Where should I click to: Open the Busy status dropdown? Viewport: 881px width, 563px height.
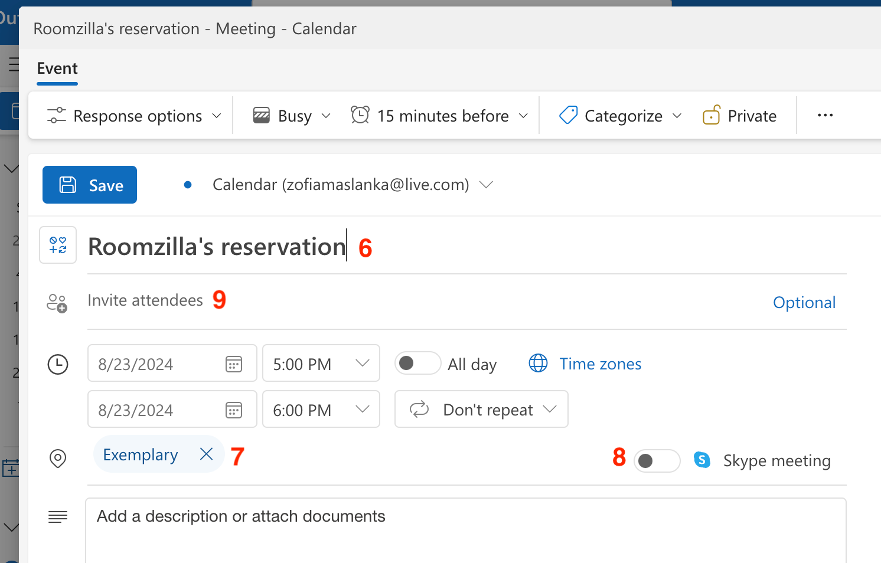pos(292,116)
